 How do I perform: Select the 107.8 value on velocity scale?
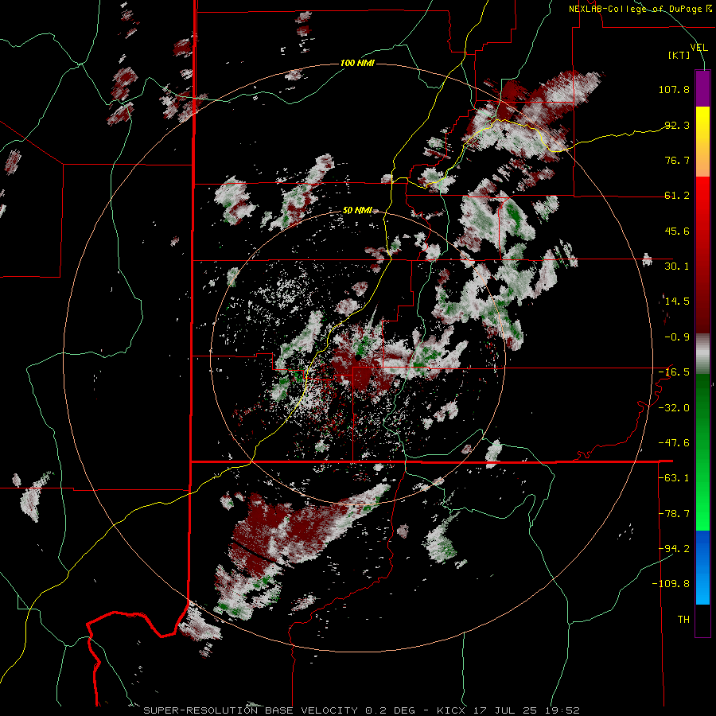pyautogui.click(x=674, y=89)
